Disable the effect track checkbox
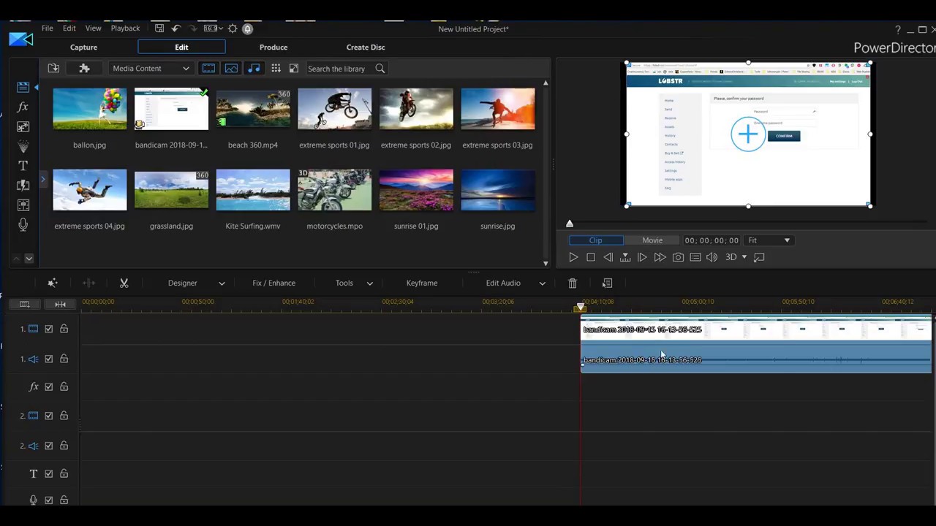Viewport: 936px width, 526px height. pos(49,386)
